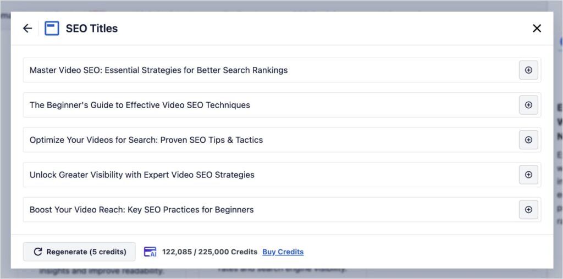Insert the 'Master Video SEO' title with plus icon
Screen dimensions: 563x279
click(528, 70)
